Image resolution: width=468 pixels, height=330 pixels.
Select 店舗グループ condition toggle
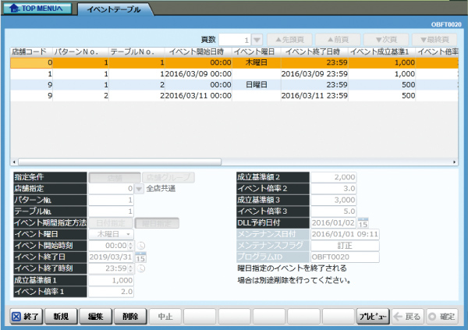pos(168,177)
